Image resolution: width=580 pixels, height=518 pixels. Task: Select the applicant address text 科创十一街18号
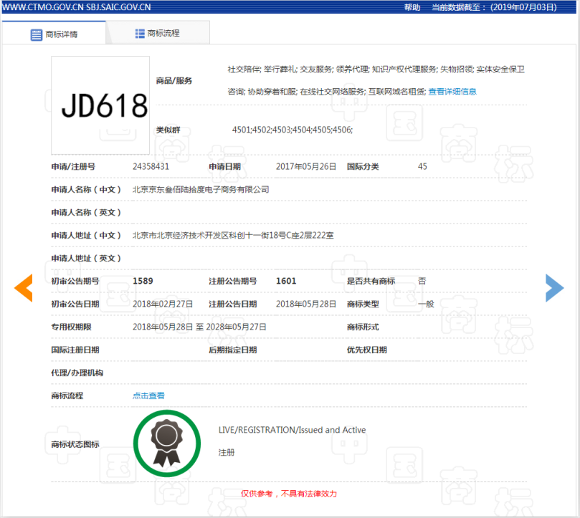(258, 236)
